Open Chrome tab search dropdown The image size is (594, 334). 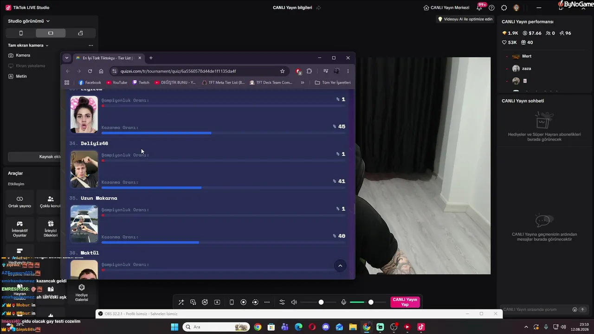(67, 58)
